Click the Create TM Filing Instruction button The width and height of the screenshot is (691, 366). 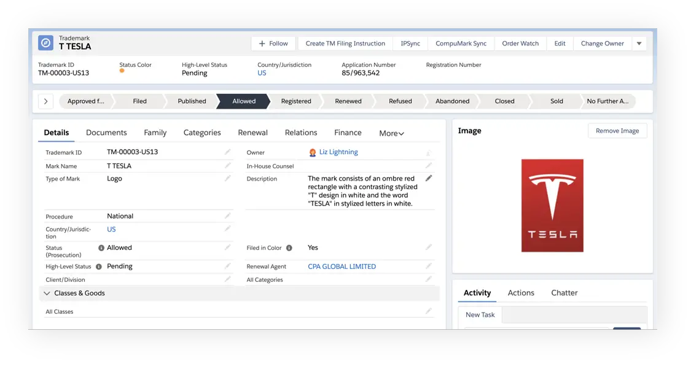pos(345,43)
